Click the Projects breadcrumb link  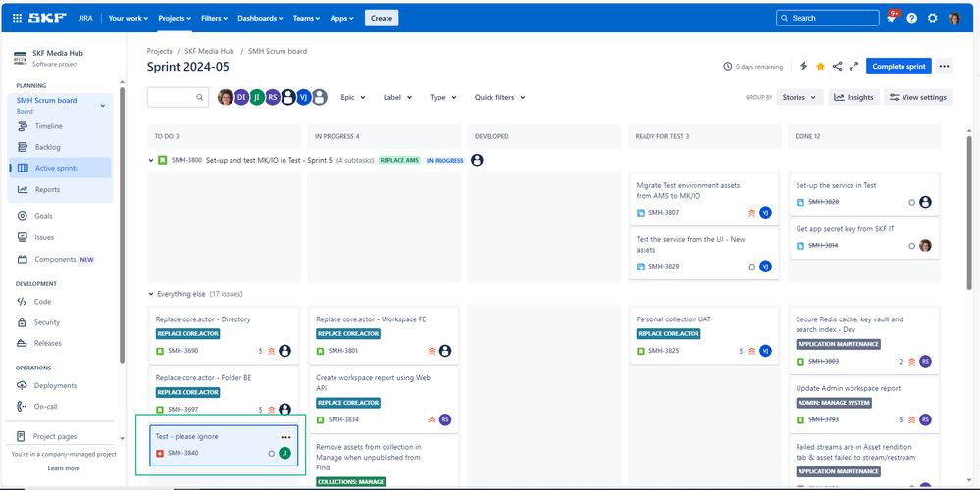click(159, 51)
